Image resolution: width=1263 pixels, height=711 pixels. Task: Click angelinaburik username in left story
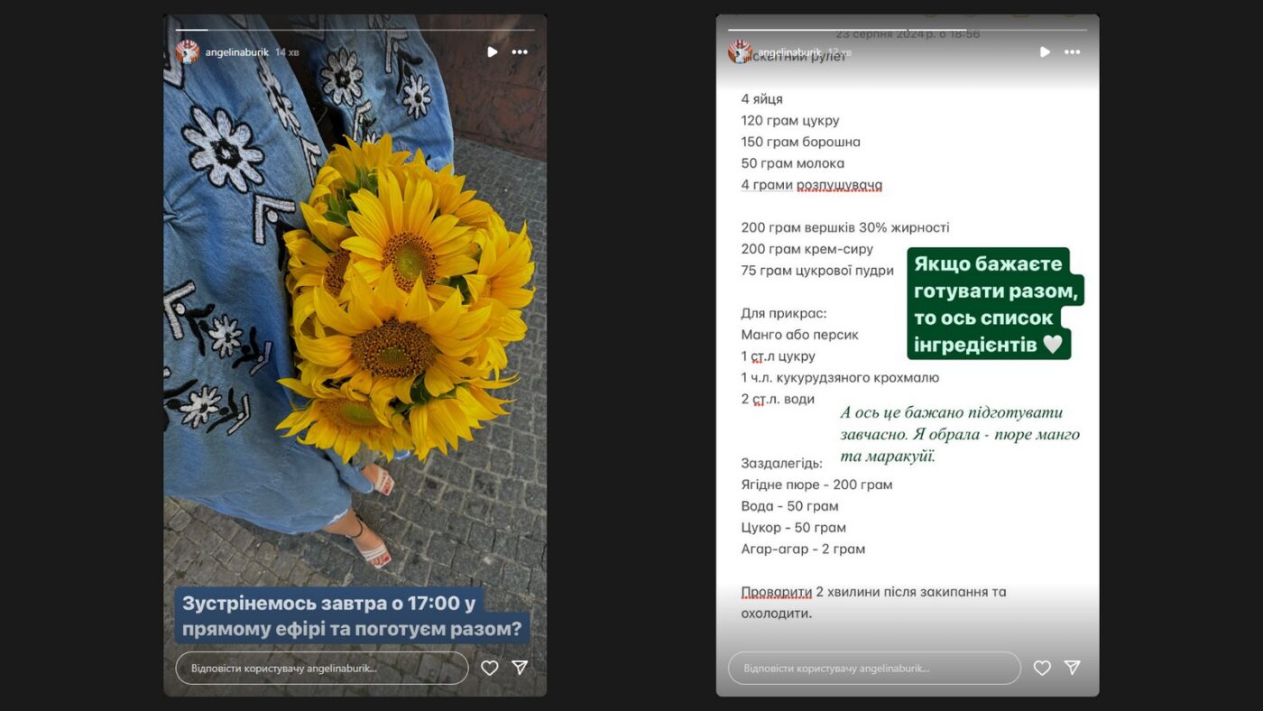tap(237, 52)
